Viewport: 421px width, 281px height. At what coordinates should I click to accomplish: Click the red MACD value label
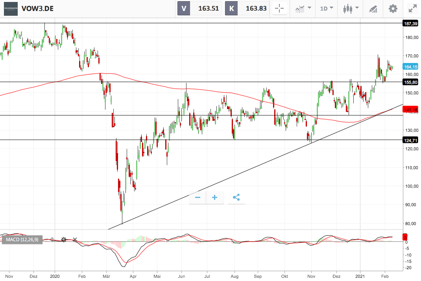[405, 237]
